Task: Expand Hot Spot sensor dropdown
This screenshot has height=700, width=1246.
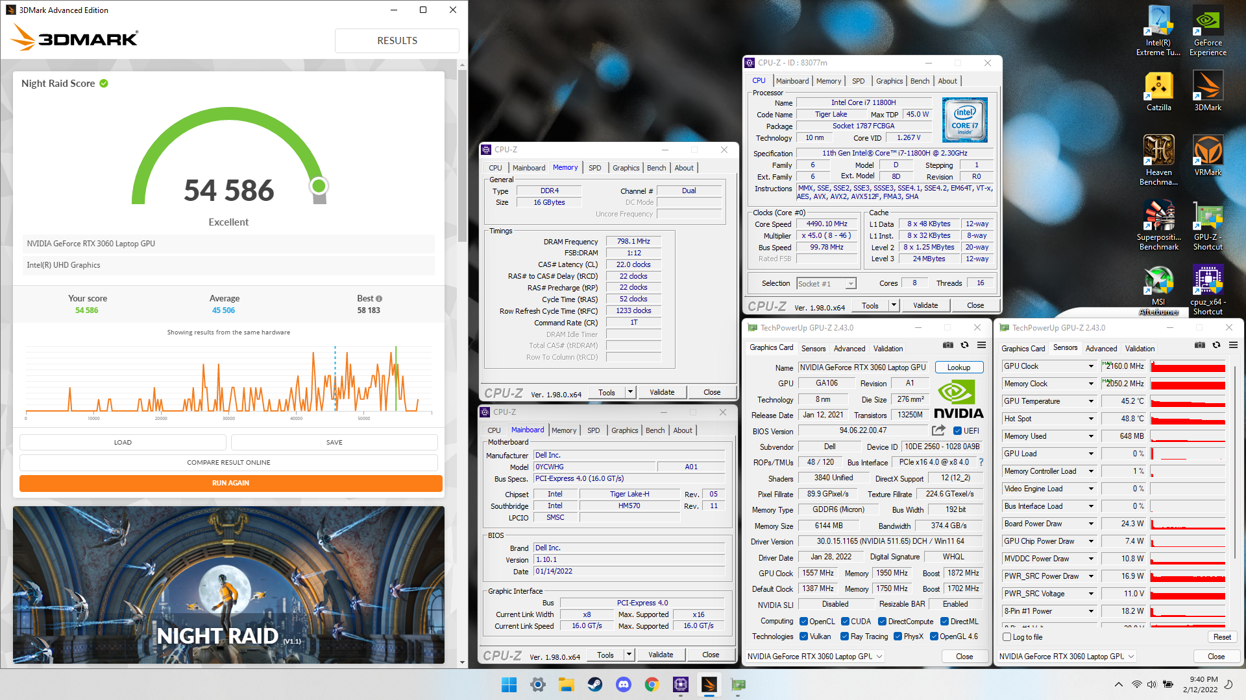Action: [1091, 419]
